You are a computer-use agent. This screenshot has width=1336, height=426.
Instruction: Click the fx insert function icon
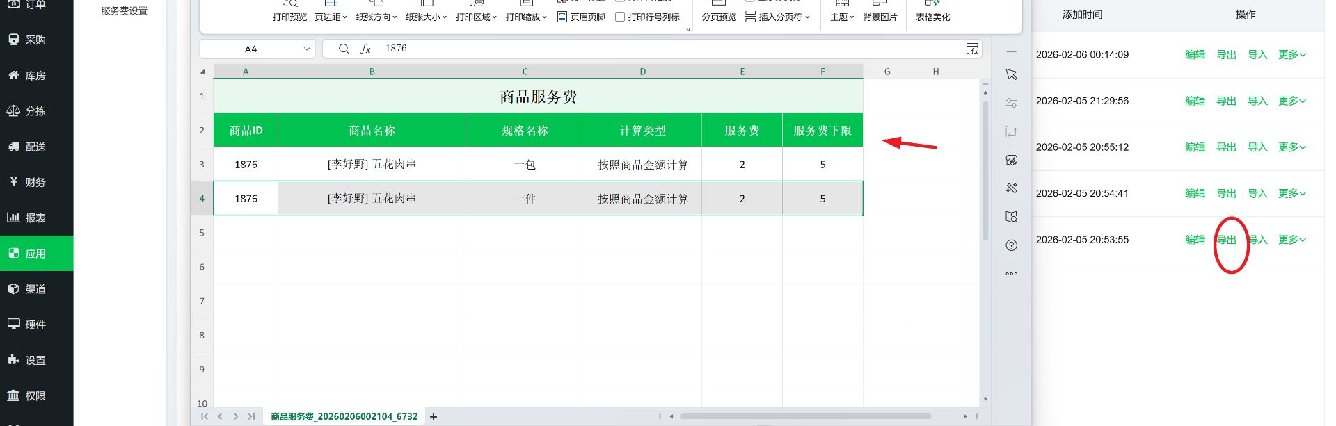click(x=365, y=49)
